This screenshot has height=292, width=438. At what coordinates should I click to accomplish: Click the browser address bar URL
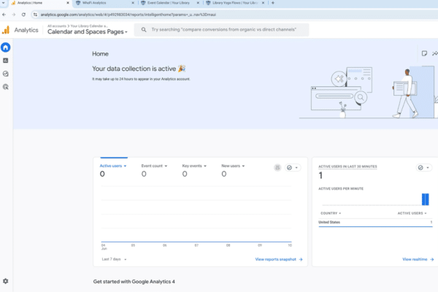(x=128, y=15)
